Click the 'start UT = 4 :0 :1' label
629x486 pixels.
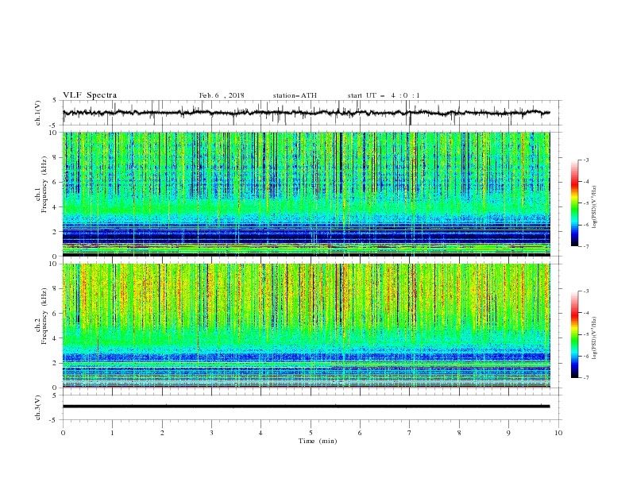384,95
